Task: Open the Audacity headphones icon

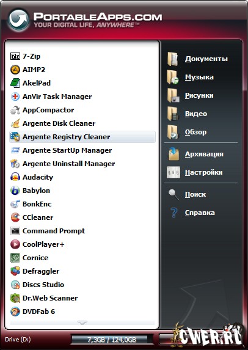Action: coord(15,177)
